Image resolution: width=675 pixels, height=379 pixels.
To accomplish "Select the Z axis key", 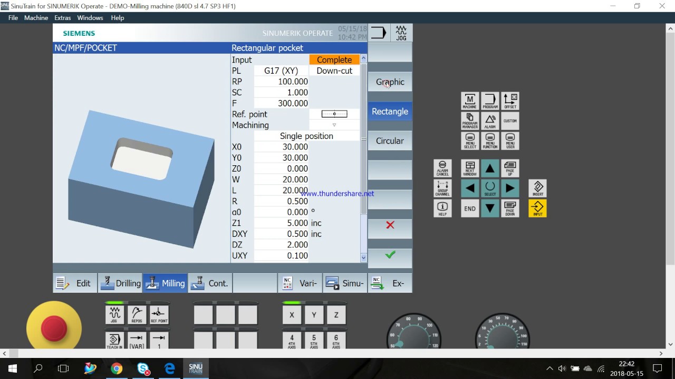I will tap(336, 315).
